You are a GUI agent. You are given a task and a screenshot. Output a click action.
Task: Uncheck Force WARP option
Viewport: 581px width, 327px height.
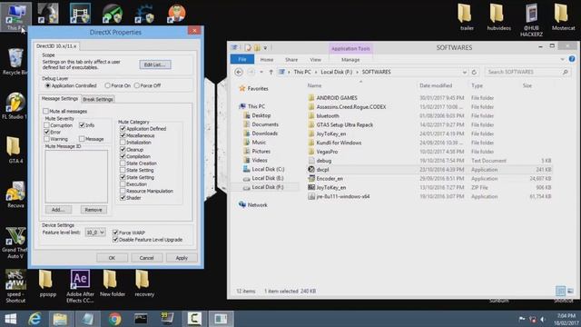click(x=115, y=233)
